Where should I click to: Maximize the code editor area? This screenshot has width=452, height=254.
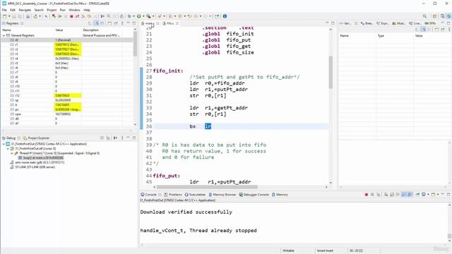click(333, 23)
